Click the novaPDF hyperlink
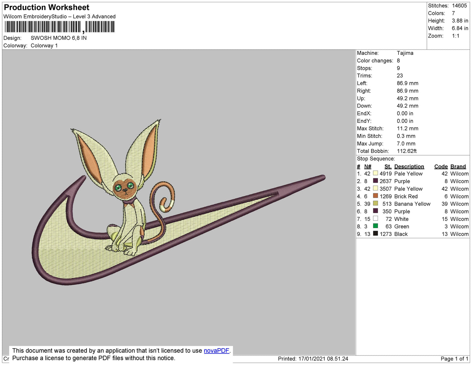This screenshot has width=472, height=365. [x=217, y=351]
